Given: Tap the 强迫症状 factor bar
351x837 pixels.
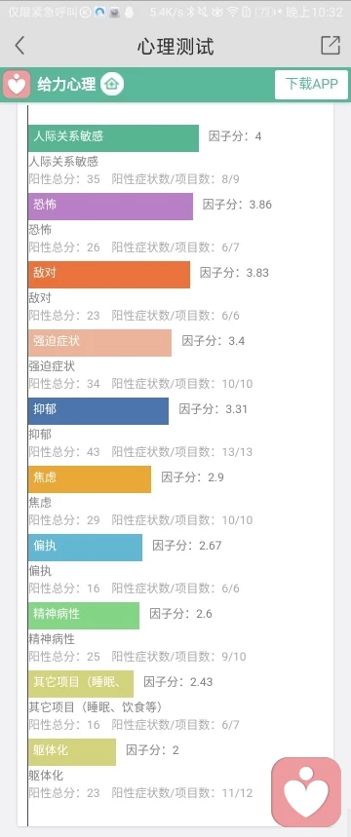Looking at the screenshot, I should tap(99, 343).
